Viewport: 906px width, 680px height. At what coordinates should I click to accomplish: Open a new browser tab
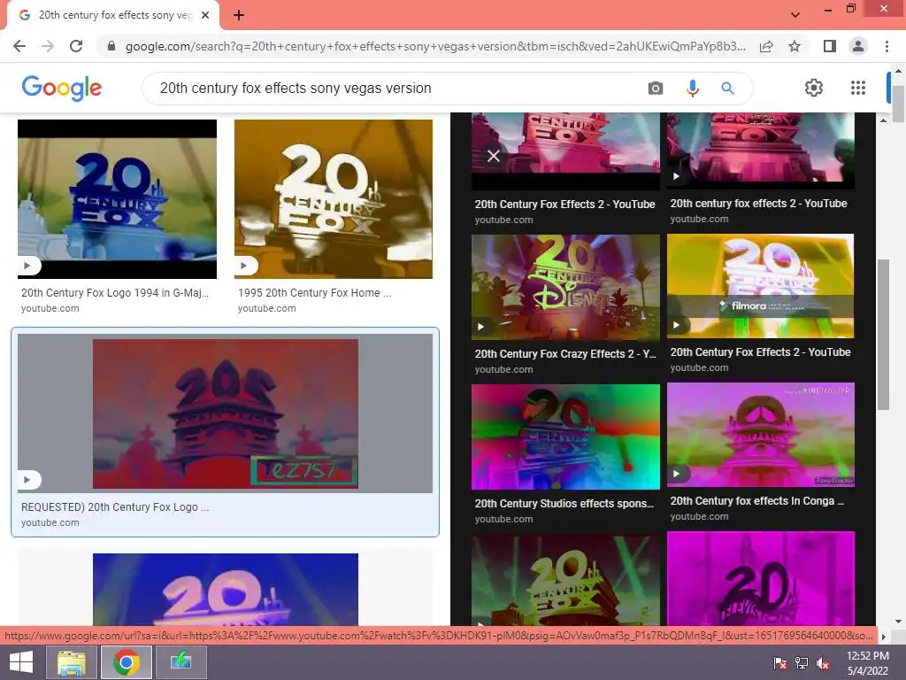[x=239, y=15]
